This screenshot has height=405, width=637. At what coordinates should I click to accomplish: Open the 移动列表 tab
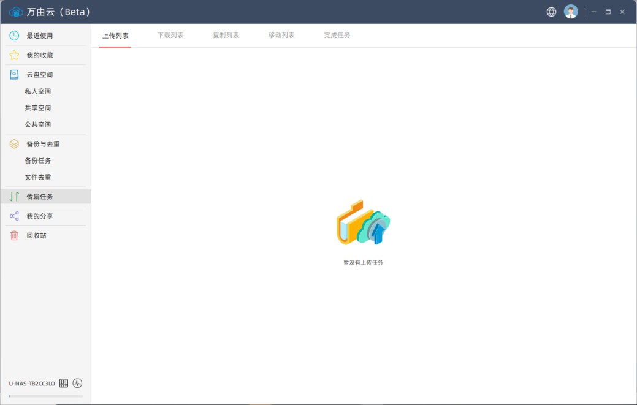(x=281, y=36)
